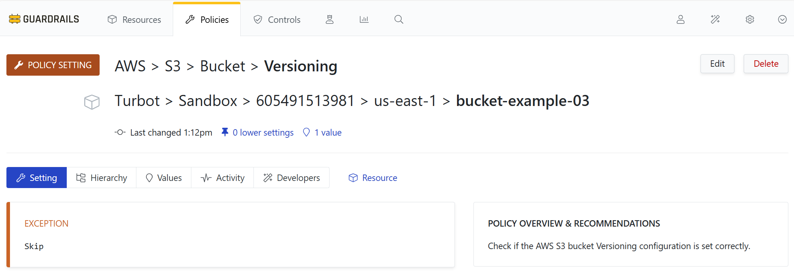Select the Policies tab
The width and height of the screenshot is (794, 273).
pyautogui.click(x=207, y=20)
